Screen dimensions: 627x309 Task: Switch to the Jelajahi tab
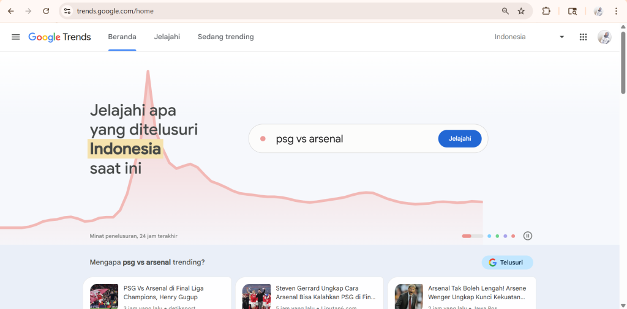click(x=167, y=37)
